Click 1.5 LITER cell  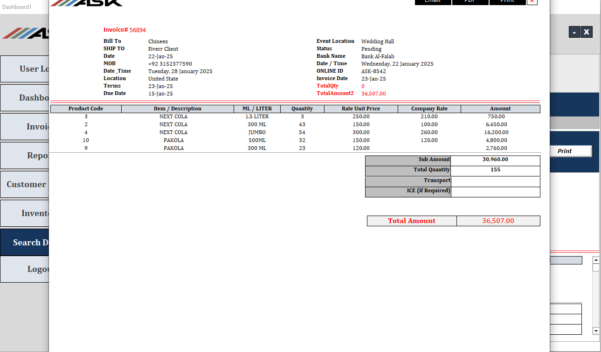tap(257, 116)
